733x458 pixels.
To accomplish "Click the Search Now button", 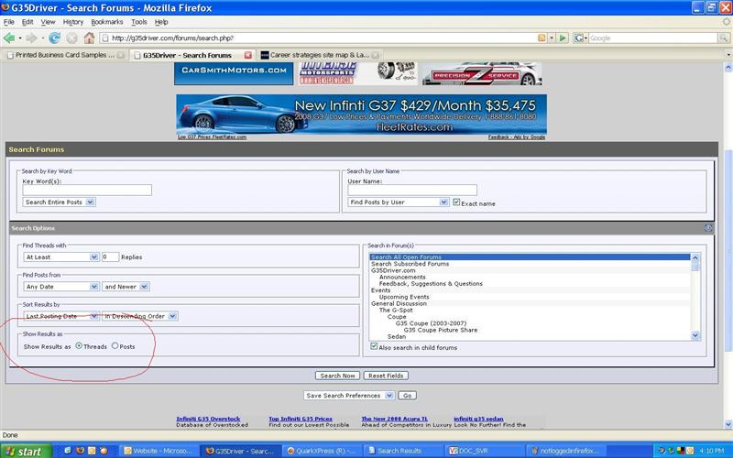I will tap(337, 376).
